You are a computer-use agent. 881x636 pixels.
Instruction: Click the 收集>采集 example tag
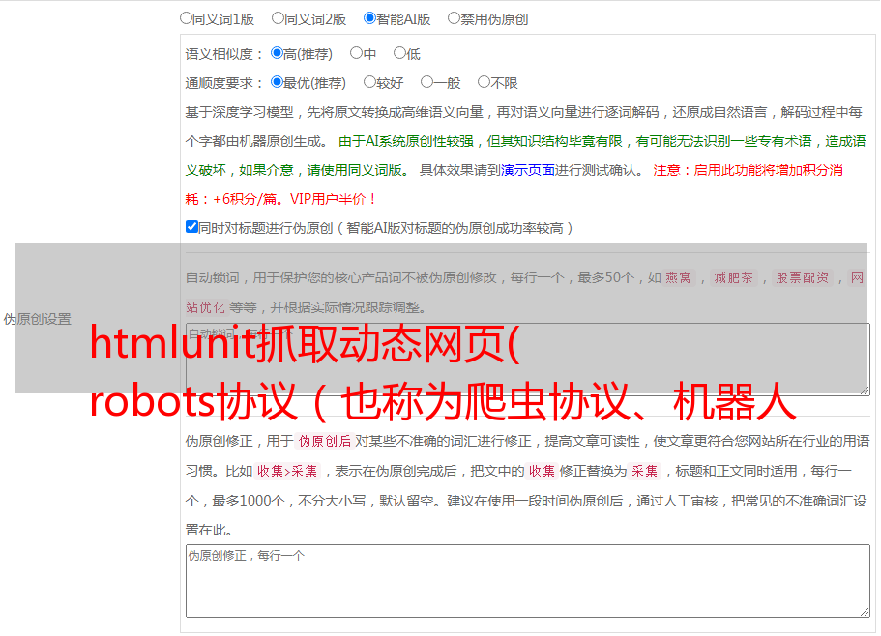click(x=287, y=471)
